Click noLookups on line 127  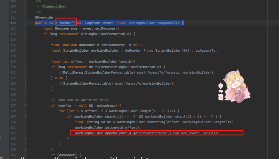click(107, 106)
